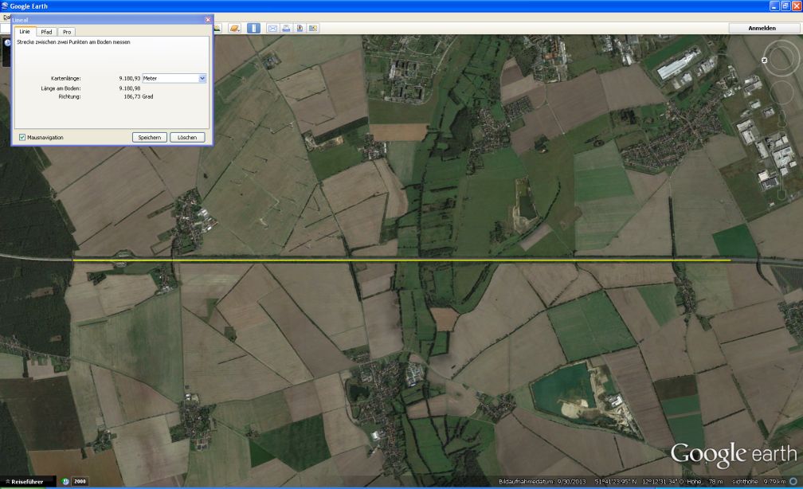Image resolution: width=803 pixels, height=489 pixels.
Task: Click the north N compass marker
Action: [765, 61]
